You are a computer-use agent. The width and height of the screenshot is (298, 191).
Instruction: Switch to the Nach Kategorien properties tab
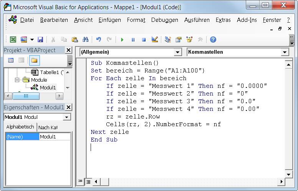(48, 127)
